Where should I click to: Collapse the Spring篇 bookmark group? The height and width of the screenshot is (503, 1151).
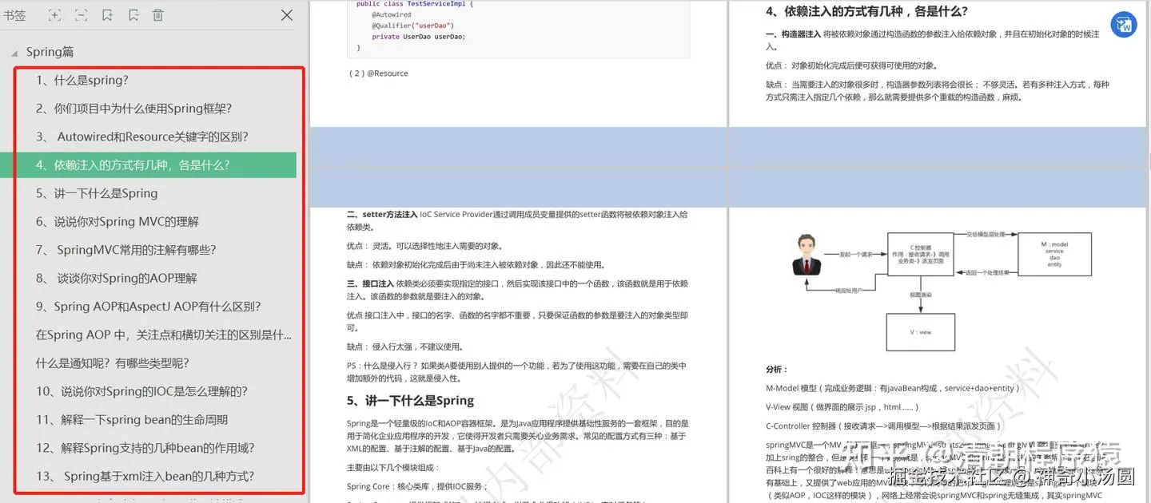[14, 53]
